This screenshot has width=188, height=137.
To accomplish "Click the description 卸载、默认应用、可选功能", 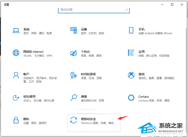I will click(154, 56).
